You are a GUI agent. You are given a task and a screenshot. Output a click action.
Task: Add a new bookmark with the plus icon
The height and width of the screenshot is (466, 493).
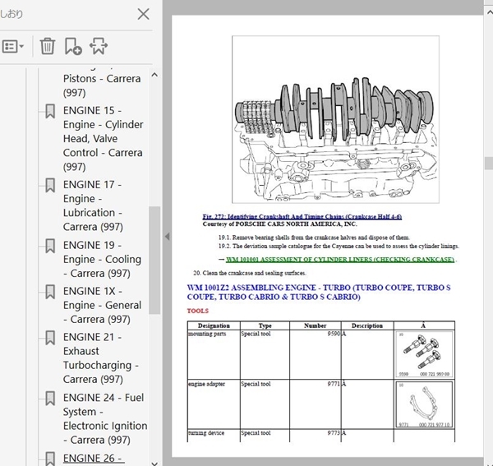[73, 46]
